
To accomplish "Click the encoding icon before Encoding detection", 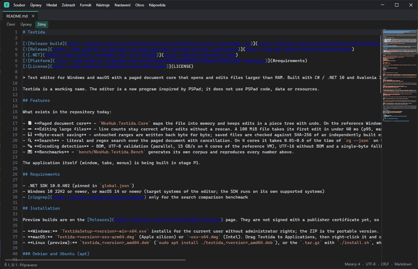I will tap(30, 146).
